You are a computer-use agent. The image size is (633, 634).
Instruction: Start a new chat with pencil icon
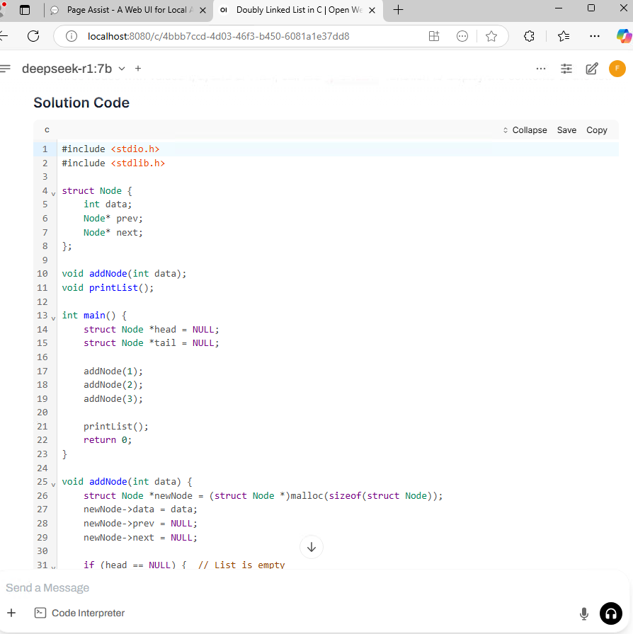(592, 69)
